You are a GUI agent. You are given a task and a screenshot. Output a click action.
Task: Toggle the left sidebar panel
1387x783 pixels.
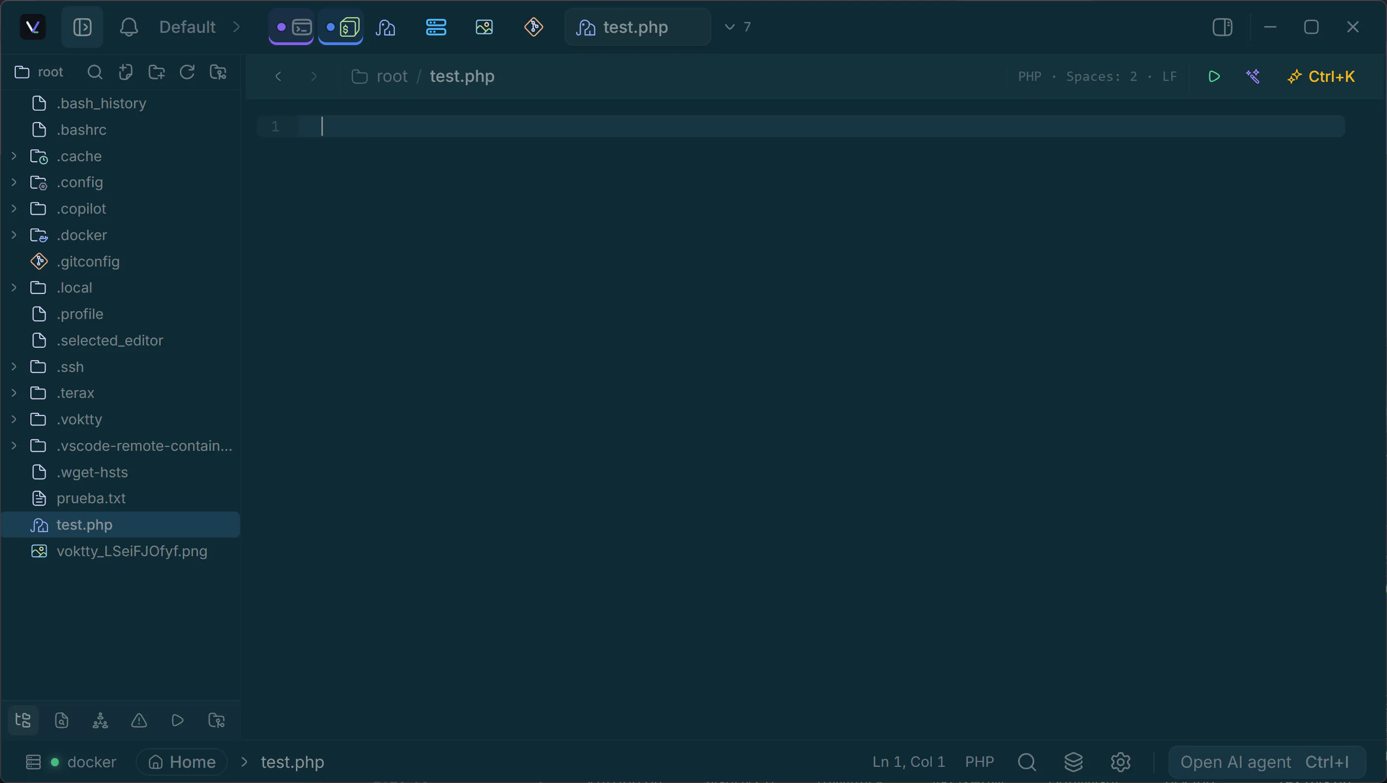click(82, 27)
